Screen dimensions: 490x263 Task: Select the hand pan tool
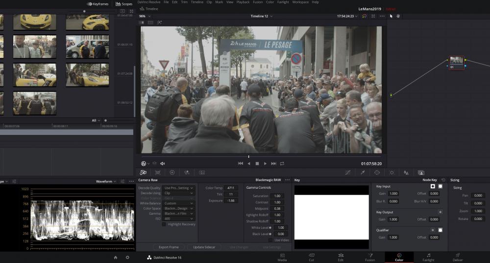point(398,16)
